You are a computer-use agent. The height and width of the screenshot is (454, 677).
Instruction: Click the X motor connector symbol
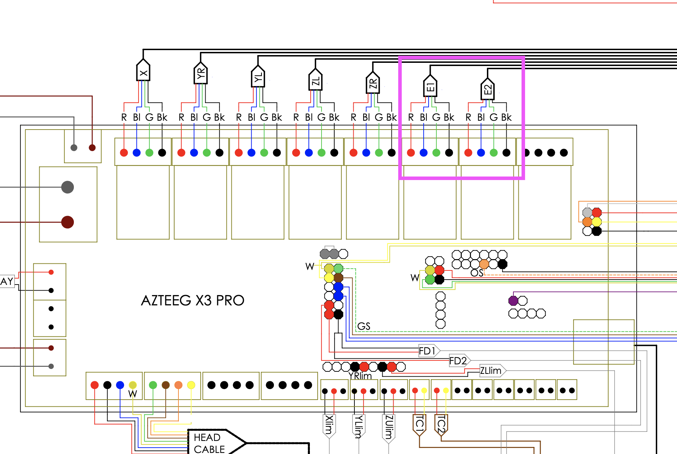(143, 72)
